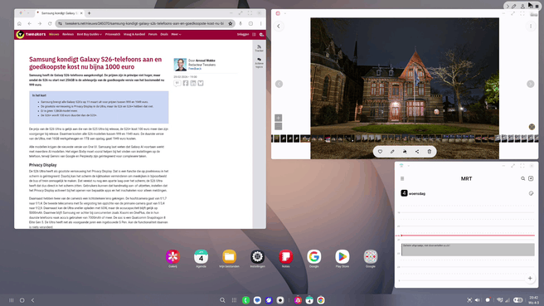Reload the Tweakers page in Chrome

pyautogui.click(x=50, y=23)
